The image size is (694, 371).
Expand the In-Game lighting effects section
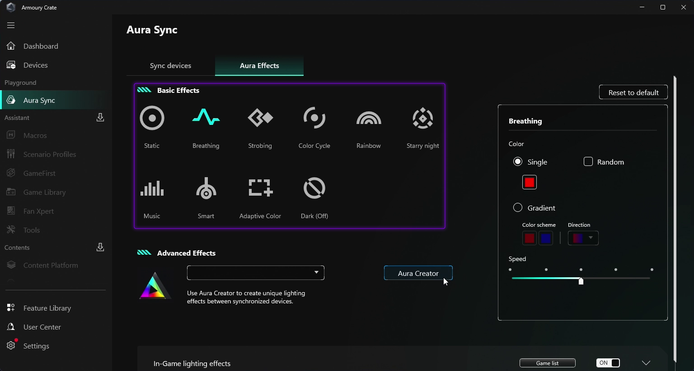[646, 363]
